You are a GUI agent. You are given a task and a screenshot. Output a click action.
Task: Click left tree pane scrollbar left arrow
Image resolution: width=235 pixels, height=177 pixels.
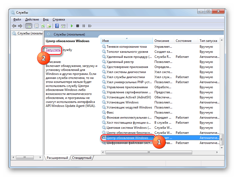coord(13,157)
